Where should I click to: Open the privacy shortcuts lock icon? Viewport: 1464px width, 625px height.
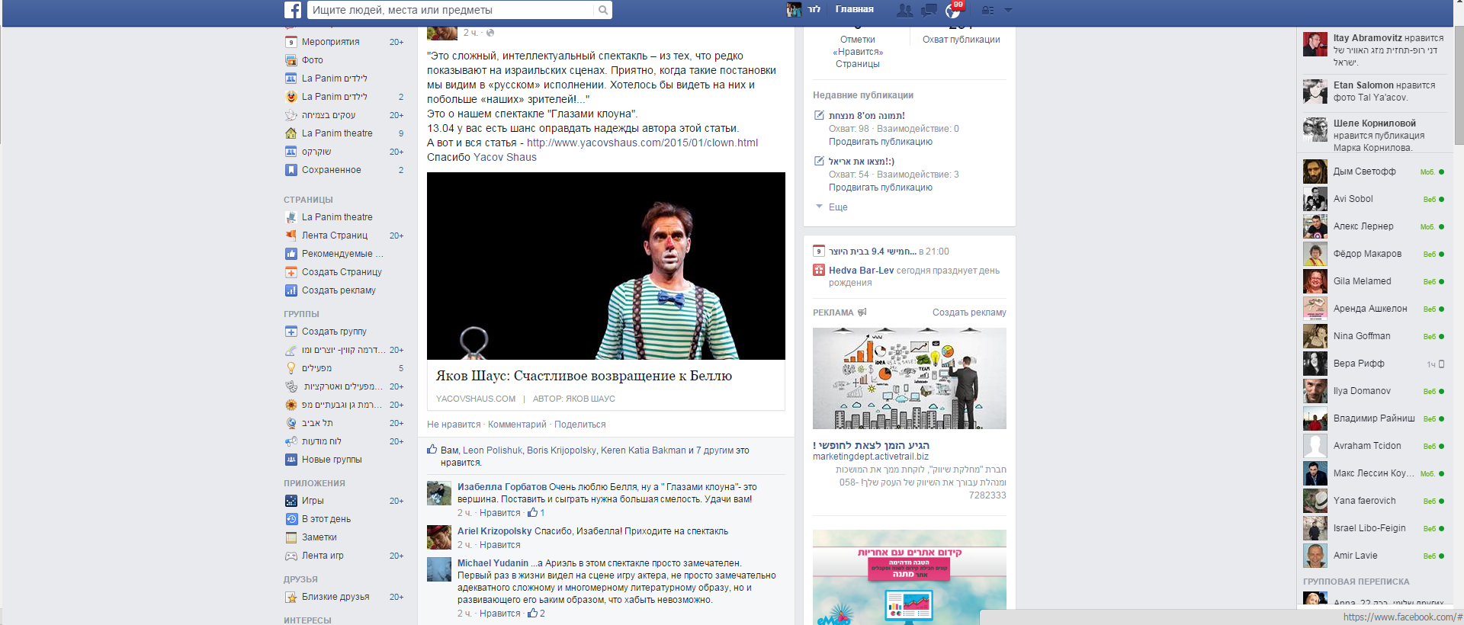[x=988, y=10]
